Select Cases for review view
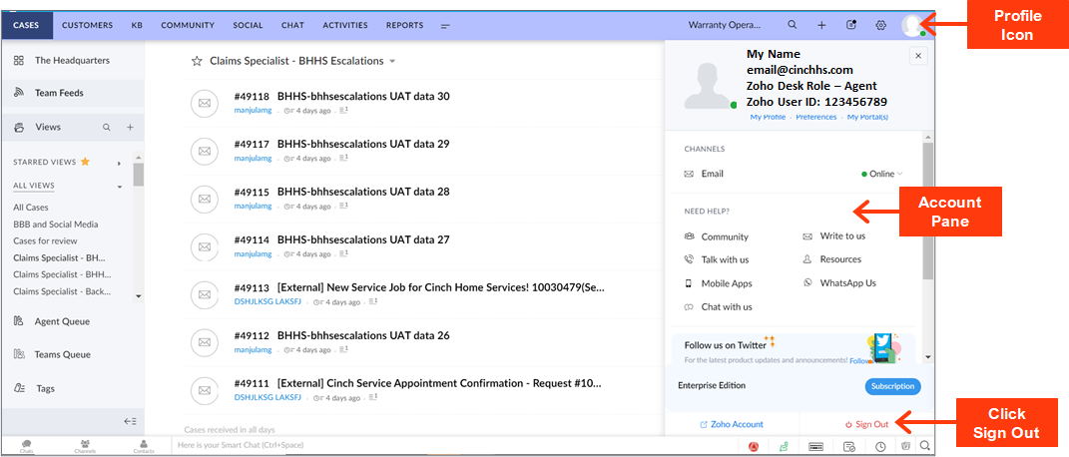Image resolution: width=1069 pixels, height=457 pixels. pos(45,241)
